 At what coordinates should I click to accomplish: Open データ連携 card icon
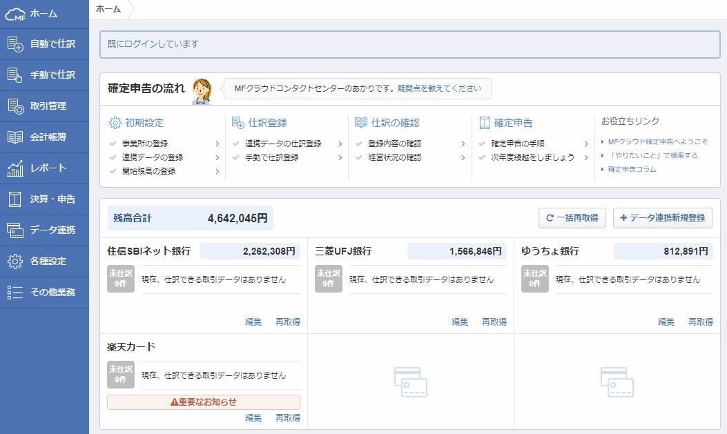15,230
